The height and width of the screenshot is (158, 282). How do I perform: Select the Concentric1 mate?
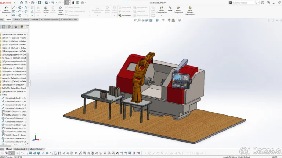14,118
